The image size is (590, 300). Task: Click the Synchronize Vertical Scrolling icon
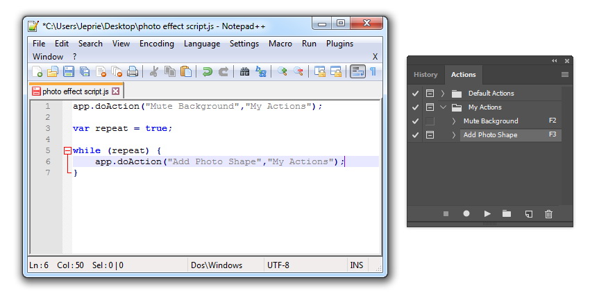(320, 71)
